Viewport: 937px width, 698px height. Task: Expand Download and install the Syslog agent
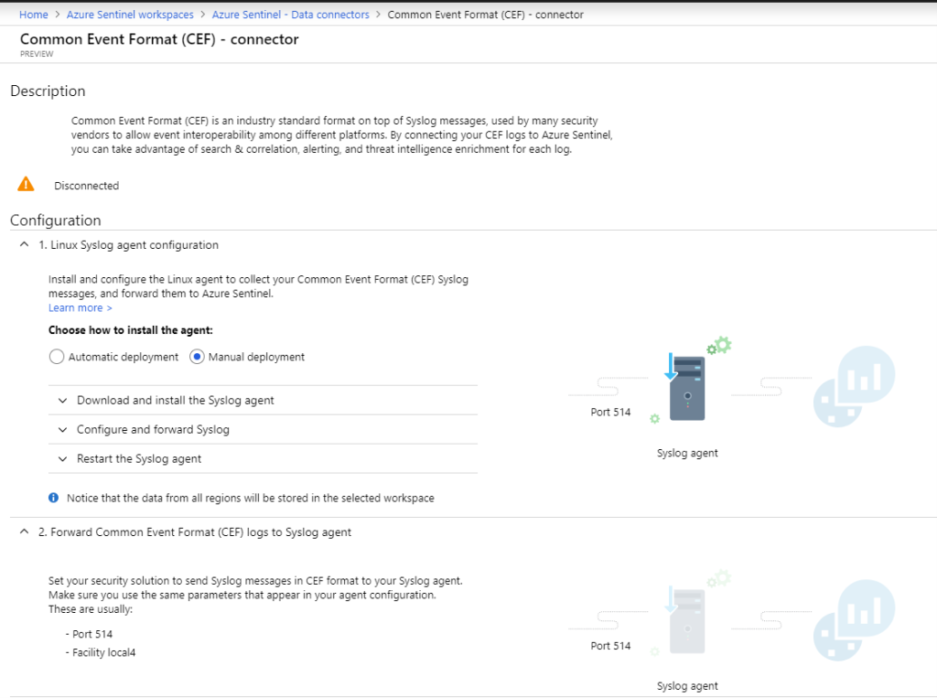[263, 401]
